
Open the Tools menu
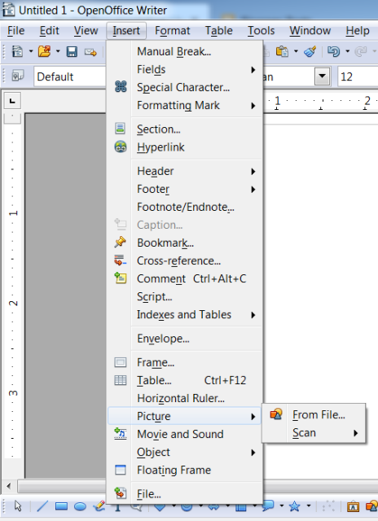coord(261,31)
